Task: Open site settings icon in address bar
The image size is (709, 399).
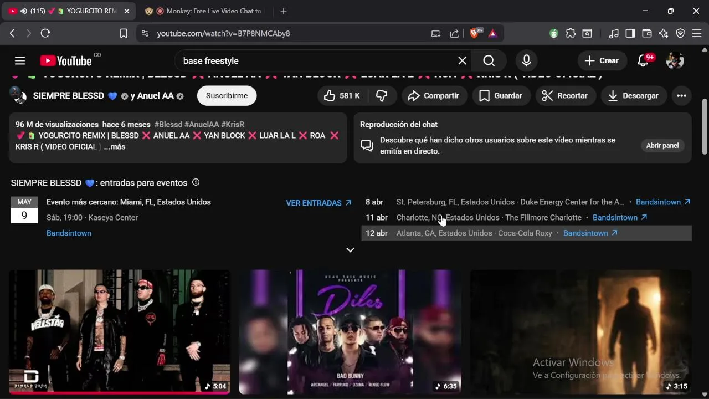Action: click(x=145, y=33)
